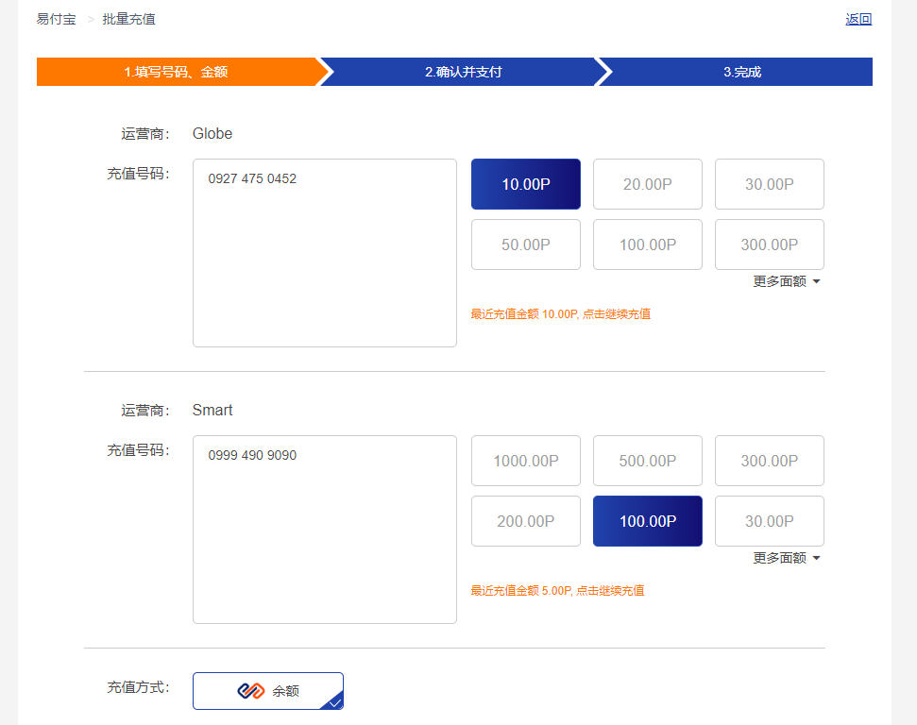Click the 返回 link at top right
Screen dimensions: 917x725
point(858,18)
